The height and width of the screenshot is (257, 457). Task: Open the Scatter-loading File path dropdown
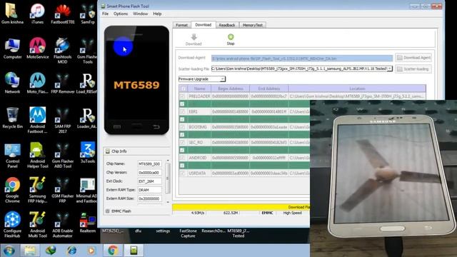(x=390, y=69)
